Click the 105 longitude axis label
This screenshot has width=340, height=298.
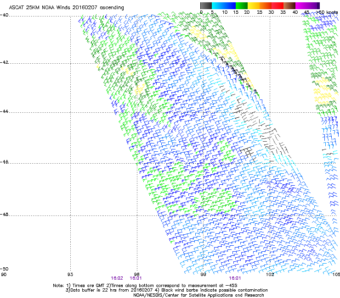[336, 275]
